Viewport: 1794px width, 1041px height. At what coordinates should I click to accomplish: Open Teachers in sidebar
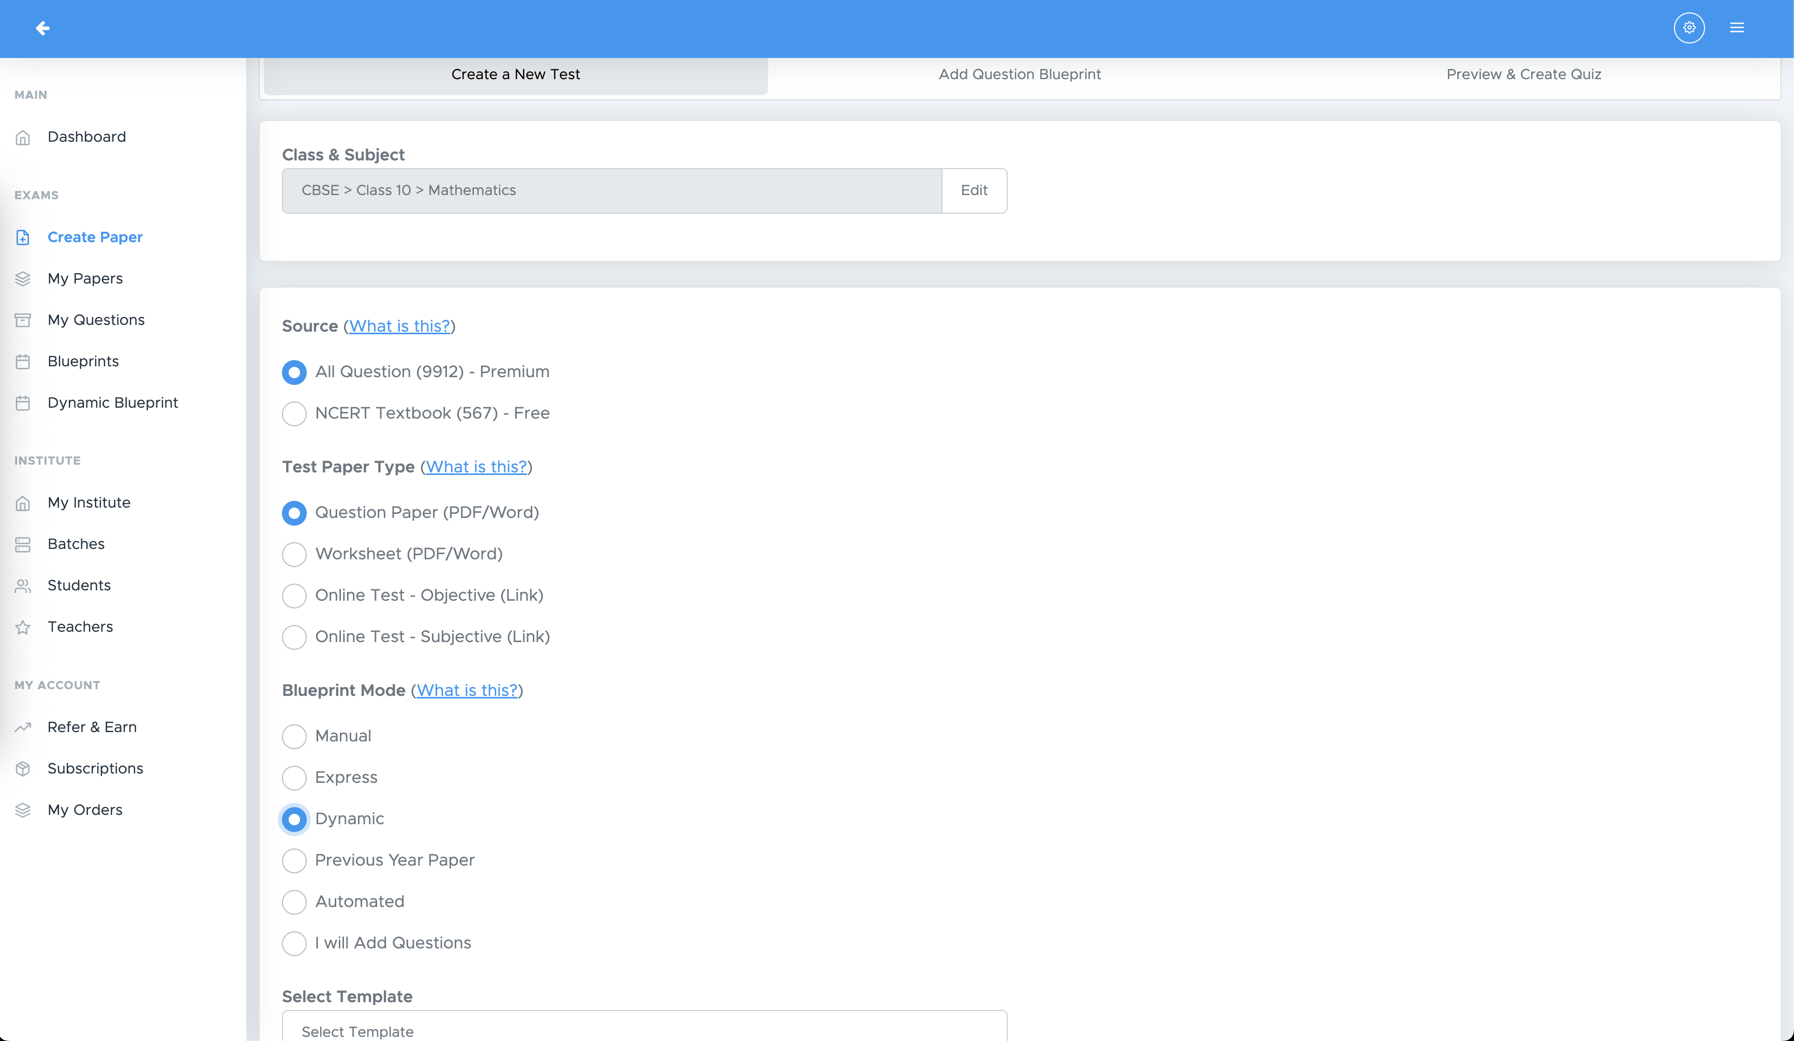[81, 627]
